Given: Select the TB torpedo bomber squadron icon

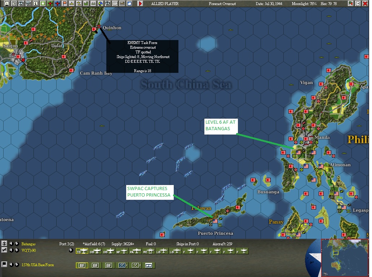Looking at the screenshot, I should tap(82, 251).
